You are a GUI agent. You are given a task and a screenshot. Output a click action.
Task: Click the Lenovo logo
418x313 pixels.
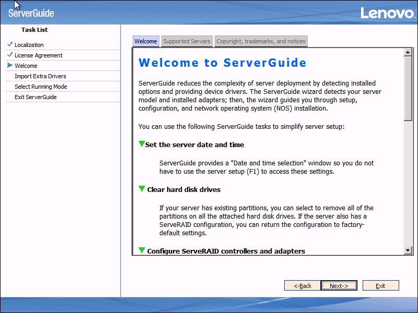(387, 13)
